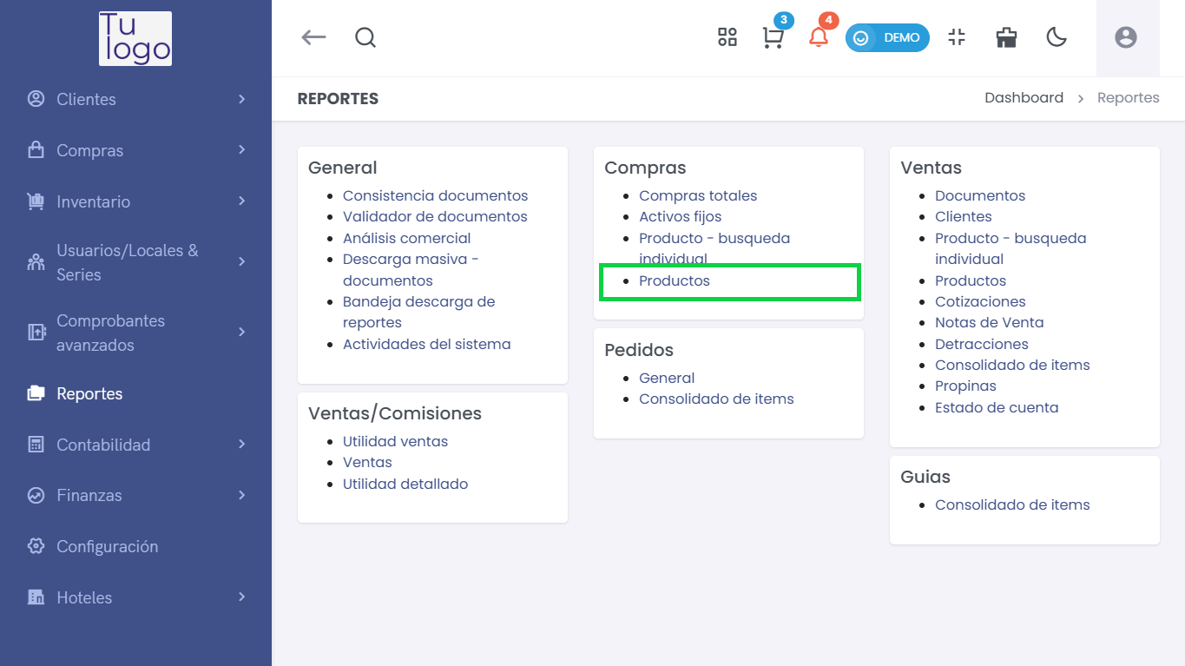Screen dimensions: 1185x666
Task: Open Utilidad ventas report
Action: [395, 441]
